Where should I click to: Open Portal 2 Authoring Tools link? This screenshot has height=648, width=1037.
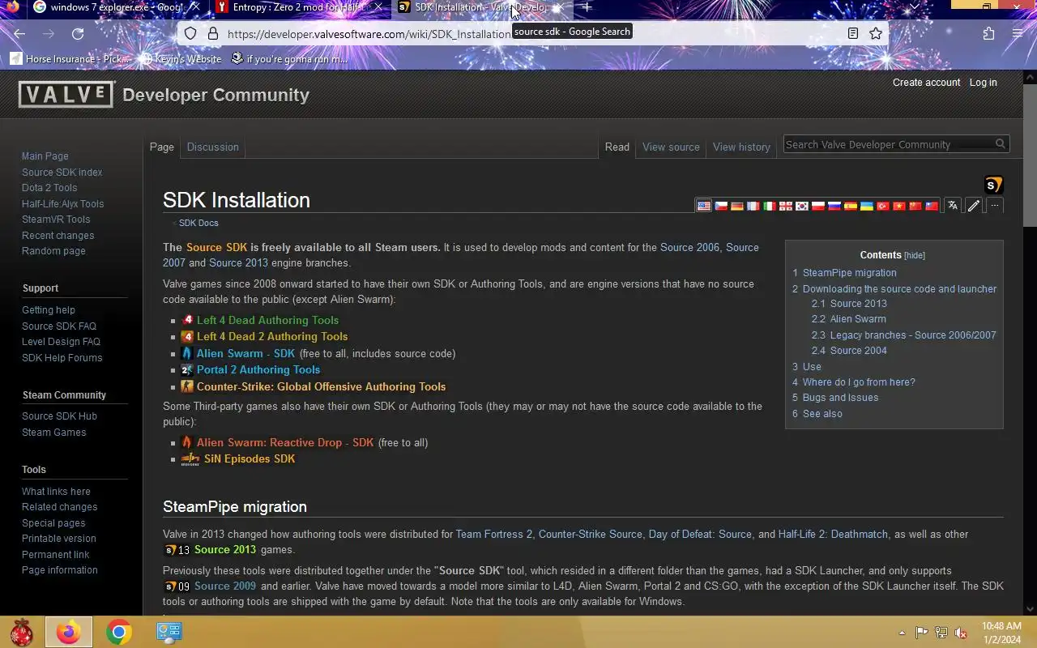258,370
